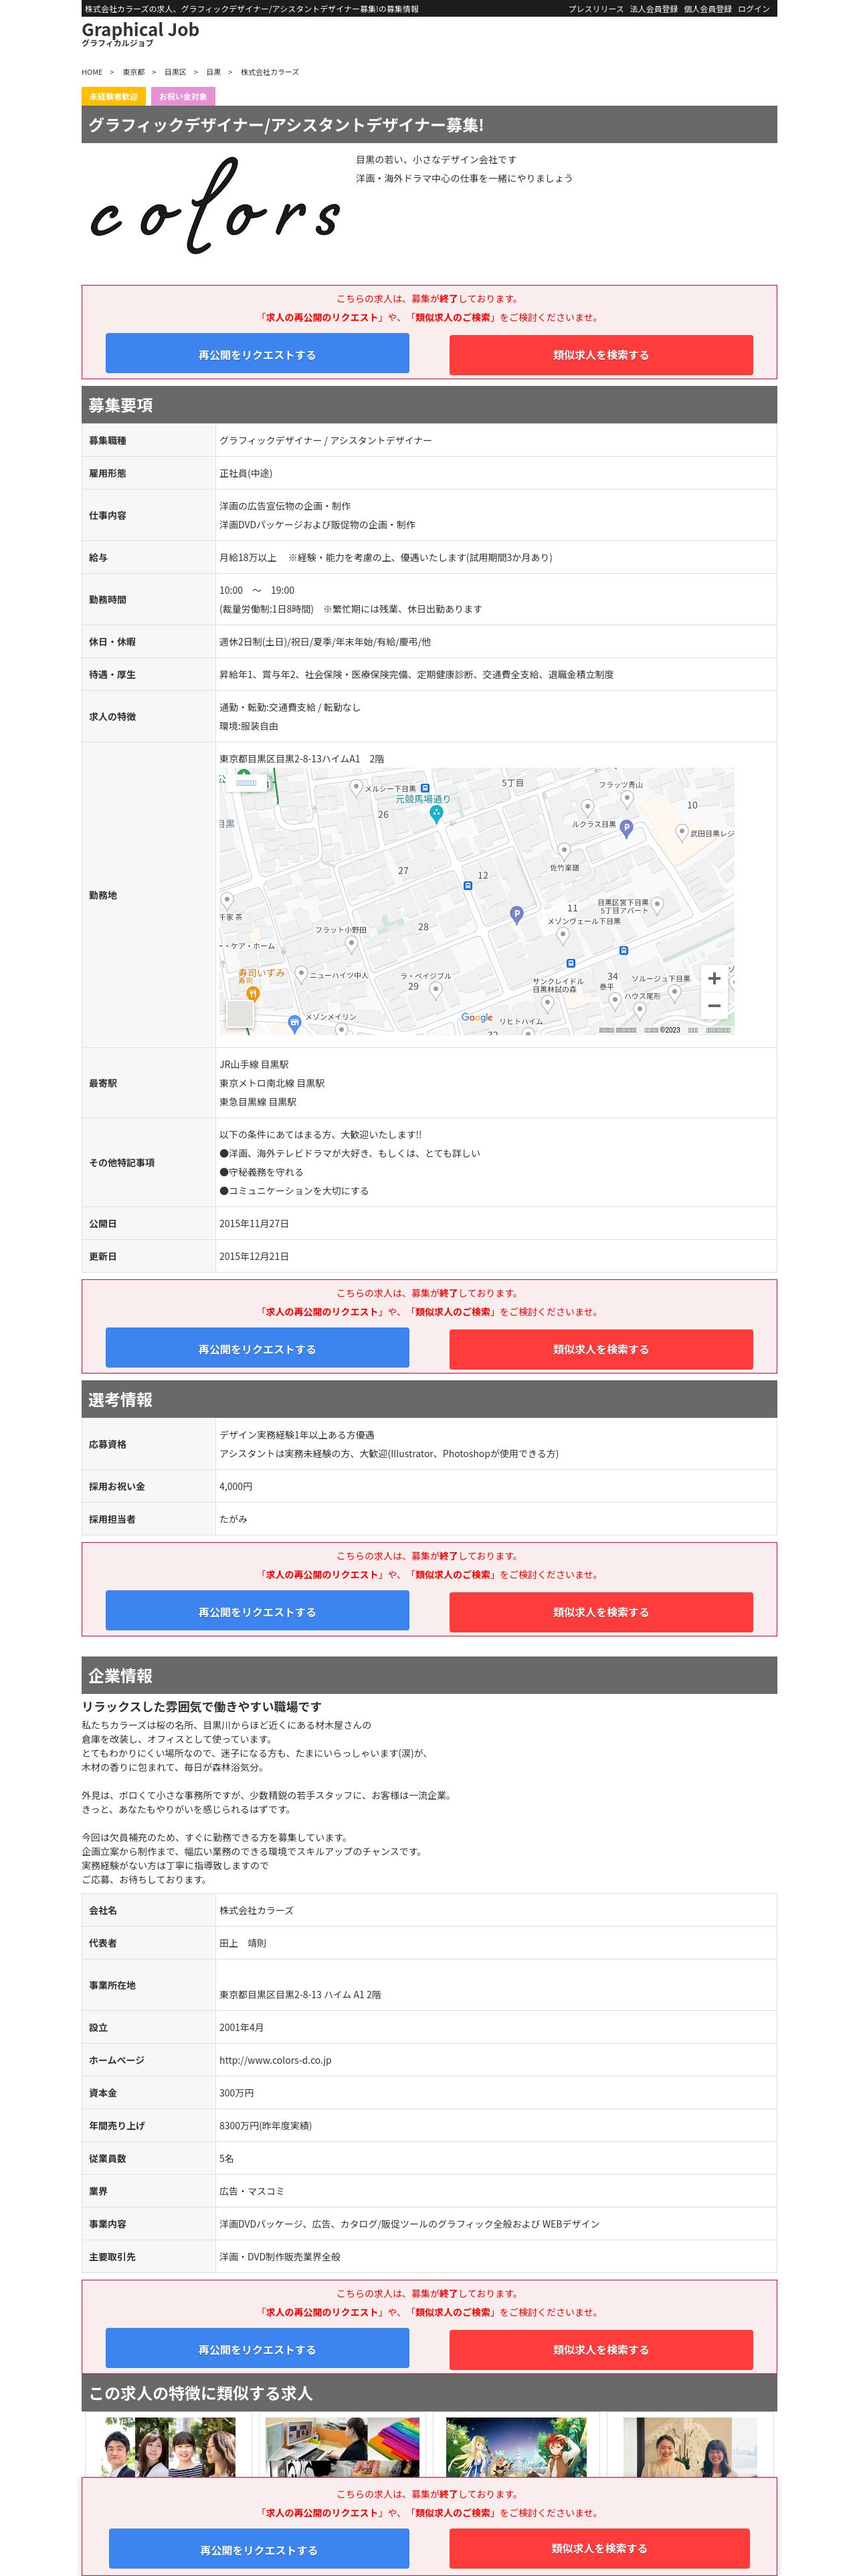Click the 元競馬場通り teal map marker
Viewport: 859px width, 2576px height.
436,814
